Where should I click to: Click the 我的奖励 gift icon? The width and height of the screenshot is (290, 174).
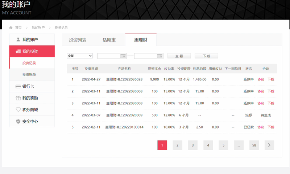coord(18,98)
